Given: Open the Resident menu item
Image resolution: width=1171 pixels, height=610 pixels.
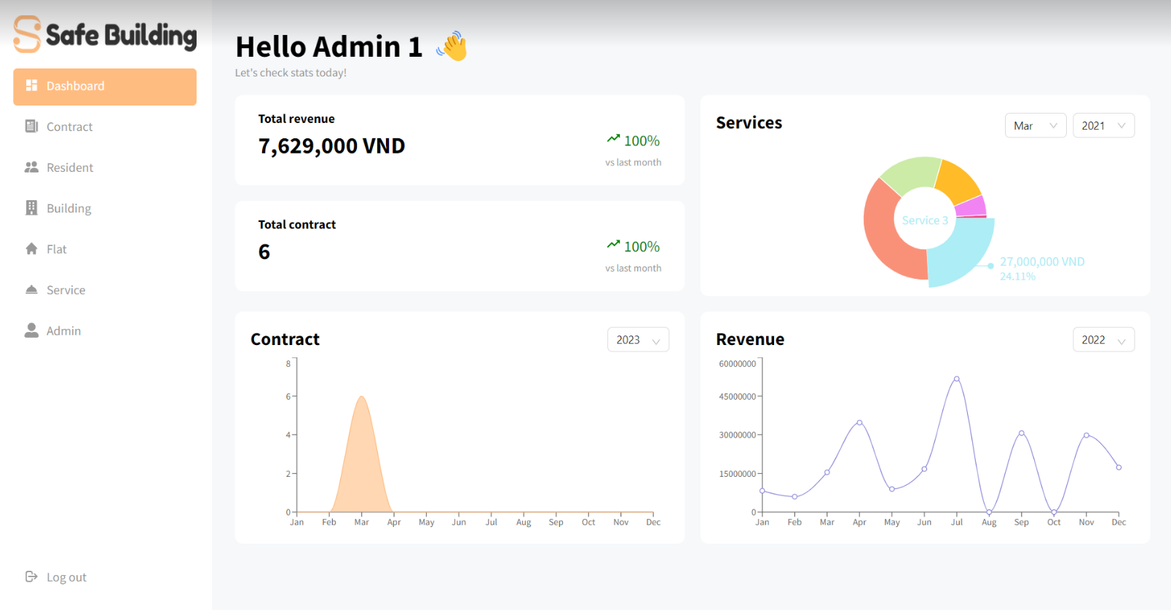Looking at the screenshot, I should tap(105, 167).
